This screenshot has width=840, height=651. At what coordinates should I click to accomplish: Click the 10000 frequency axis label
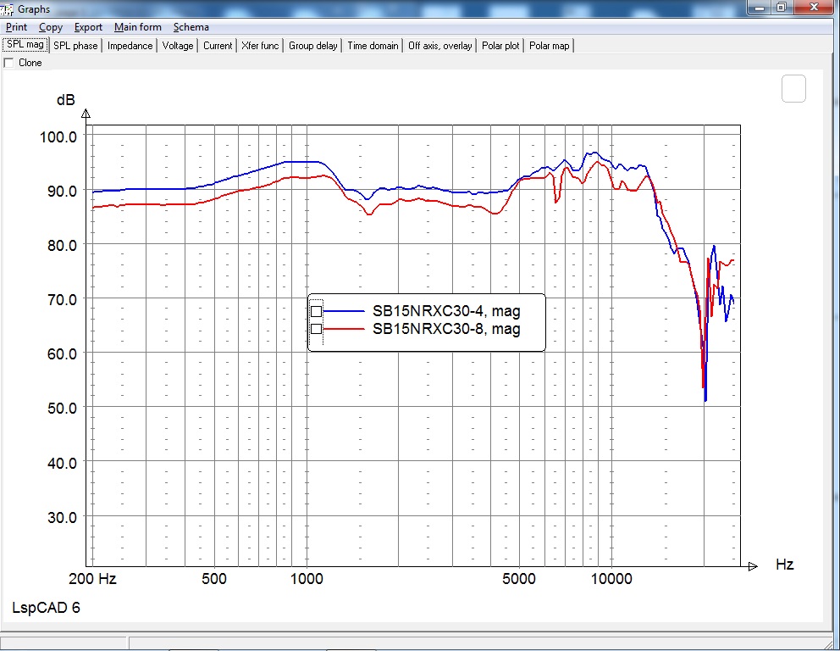click(x=611, y=579)
